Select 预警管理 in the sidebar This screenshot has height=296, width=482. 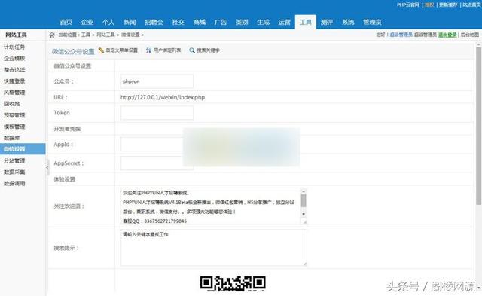[x=14, y=115]
